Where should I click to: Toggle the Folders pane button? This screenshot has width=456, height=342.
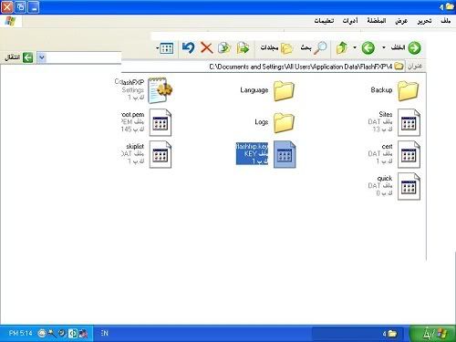276,47
